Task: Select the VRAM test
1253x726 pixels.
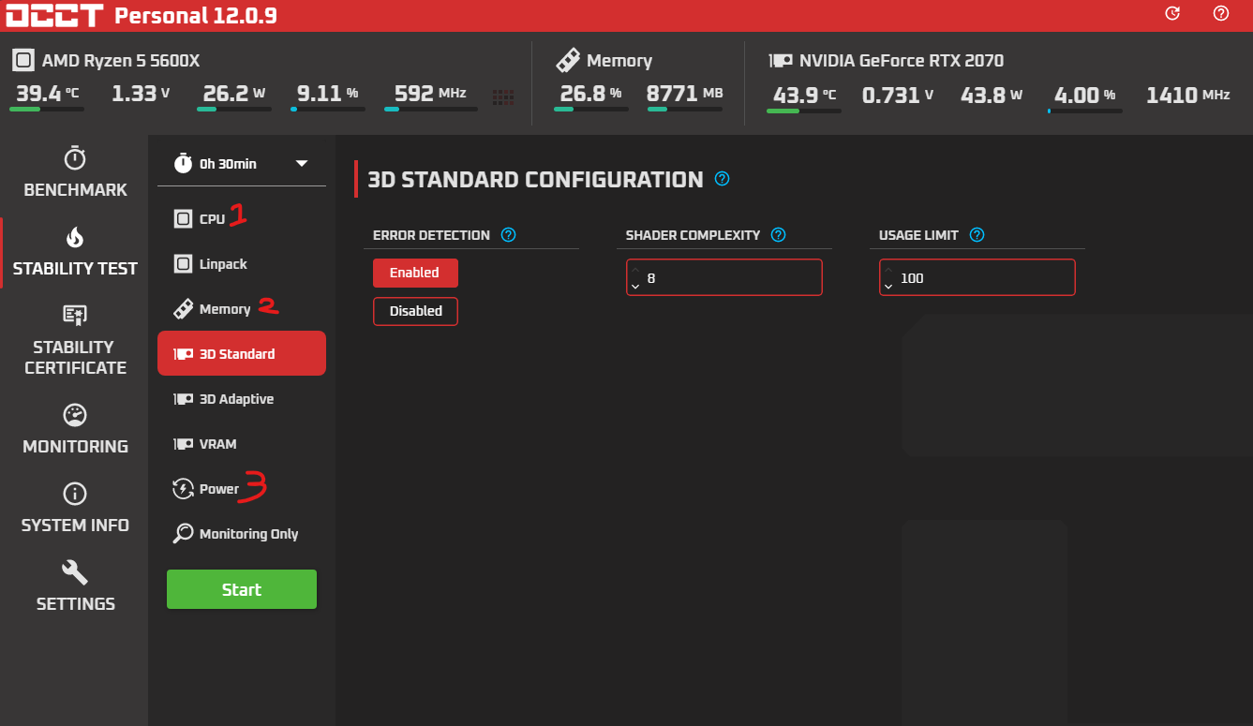Action: click(217, 444)
